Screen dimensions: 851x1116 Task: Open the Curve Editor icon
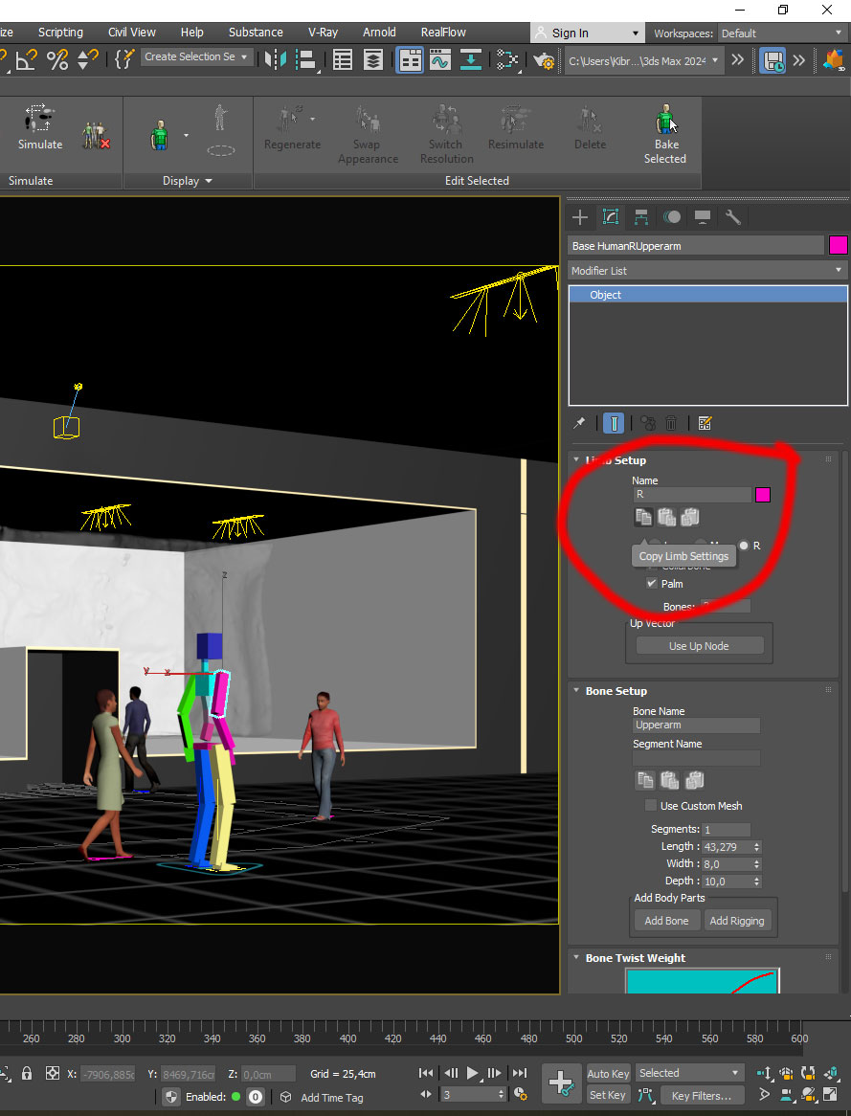(x=440, y=59)
